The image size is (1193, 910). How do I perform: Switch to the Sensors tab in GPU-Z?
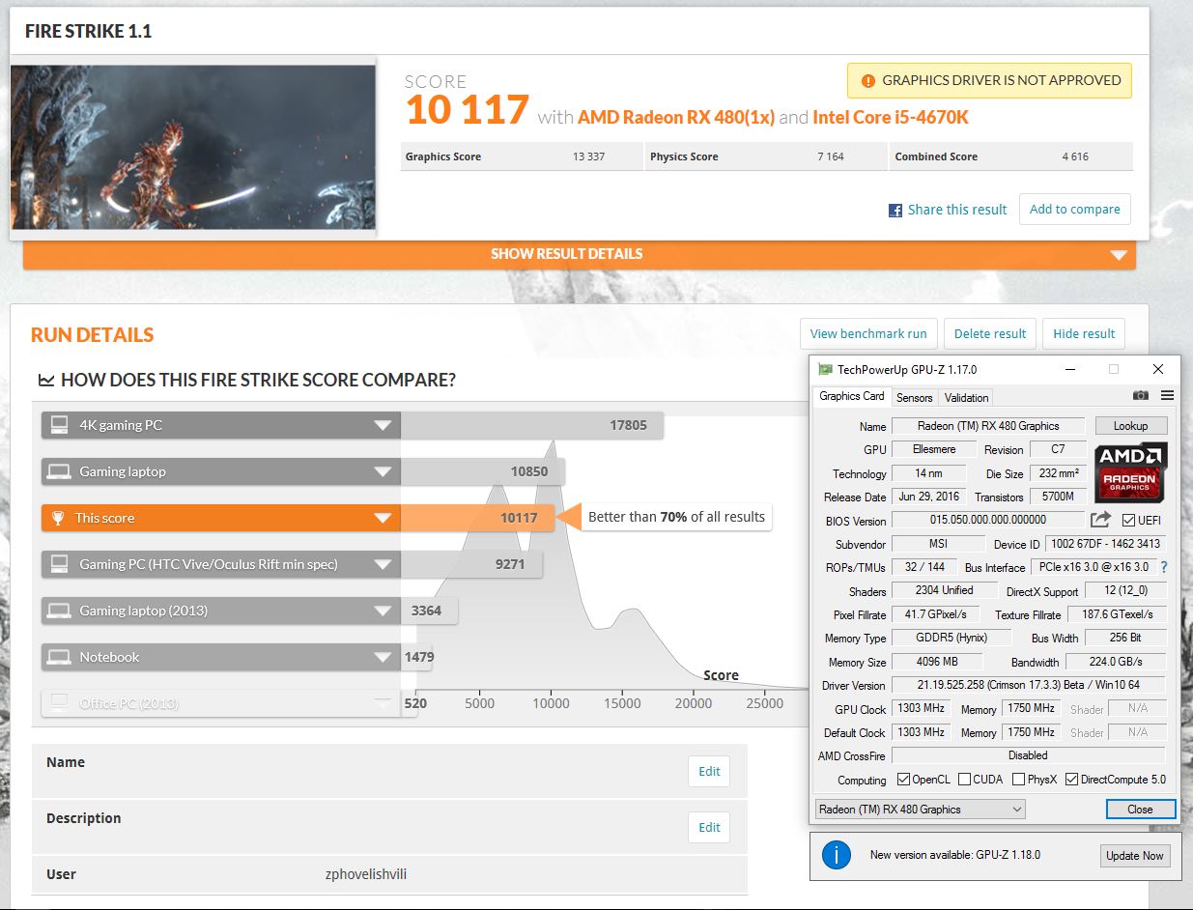914,397
